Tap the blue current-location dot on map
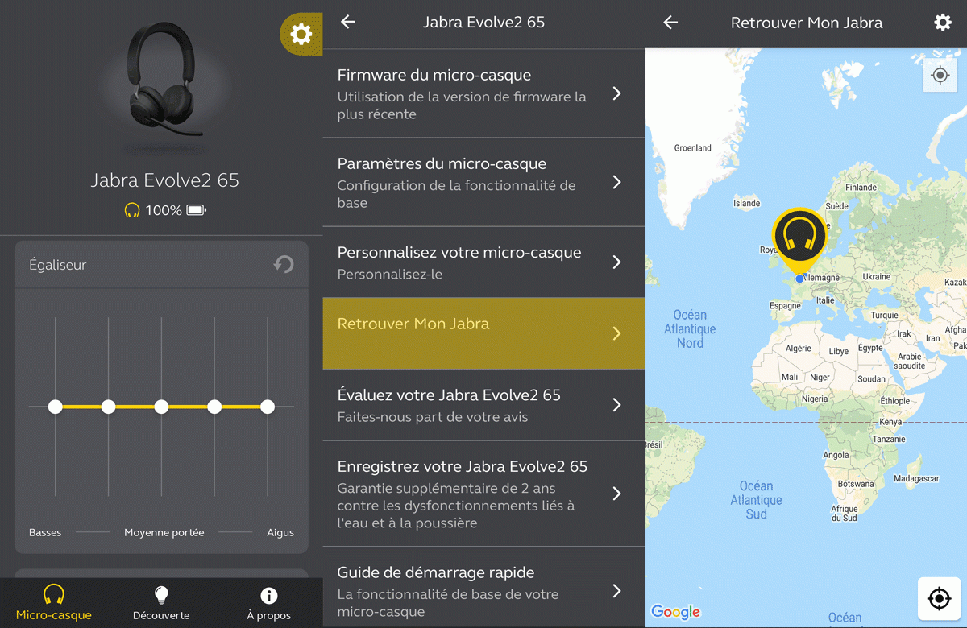This screenshot has height=628, width=967. [800, 279]
